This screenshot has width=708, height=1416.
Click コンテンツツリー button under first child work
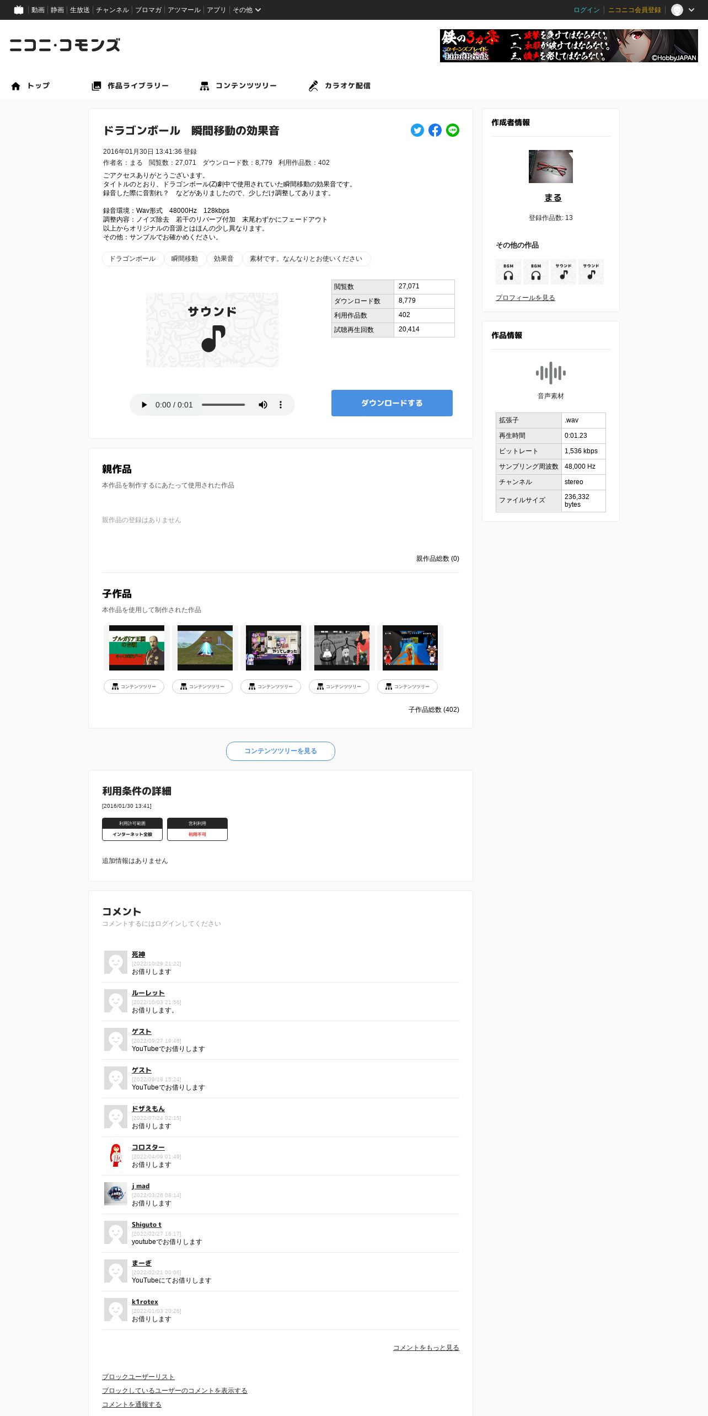(134, 686)
